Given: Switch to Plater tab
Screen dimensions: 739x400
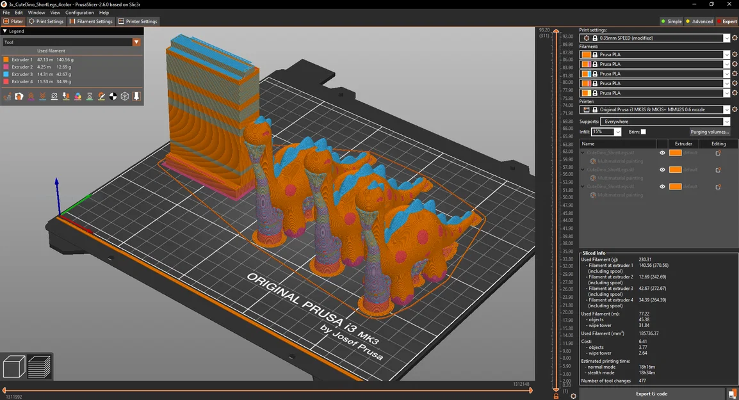Looking at the screenshot, I should click(x=13, y=21).
